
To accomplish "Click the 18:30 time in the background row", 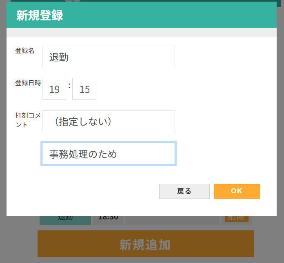I will tap(108, 219).
